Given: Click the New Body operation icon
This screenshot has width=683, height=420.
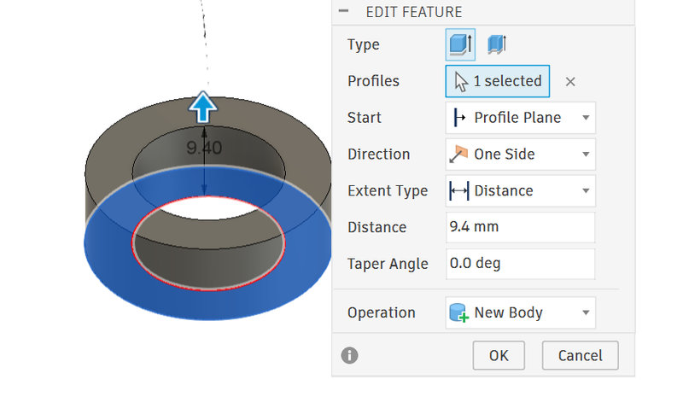Looking at the screenshot, I should (x=459, y=313).
